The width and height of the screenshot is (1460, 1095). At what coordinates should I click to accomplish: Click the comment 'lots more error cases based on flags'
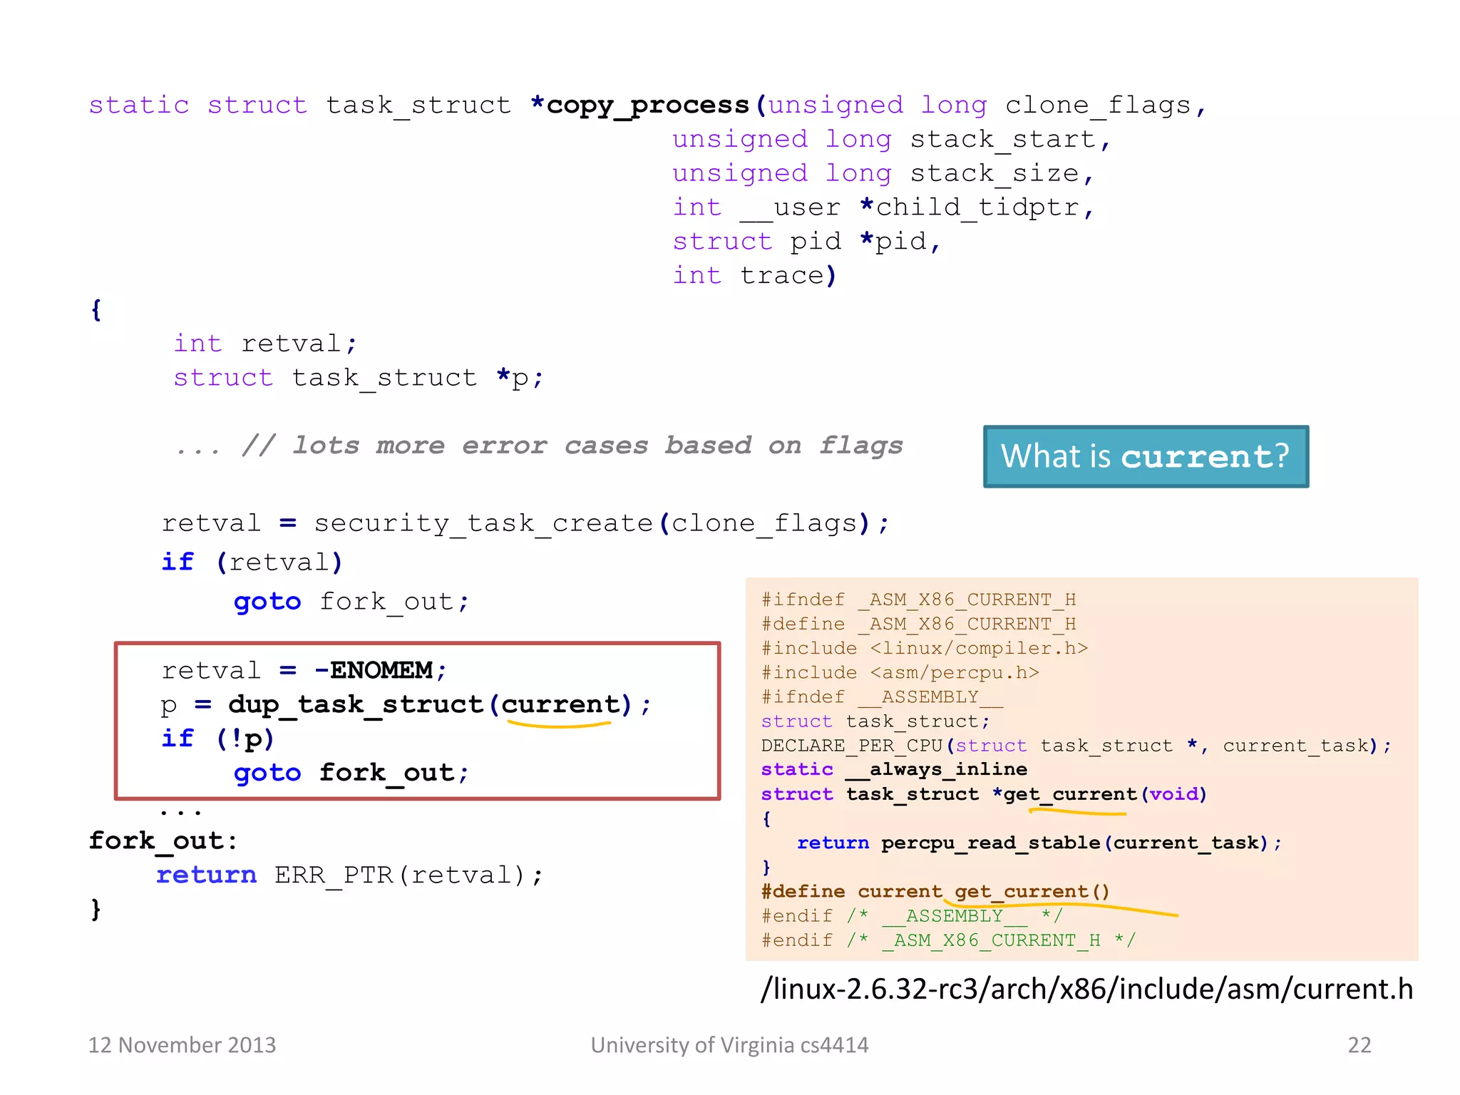coord(597,446)
